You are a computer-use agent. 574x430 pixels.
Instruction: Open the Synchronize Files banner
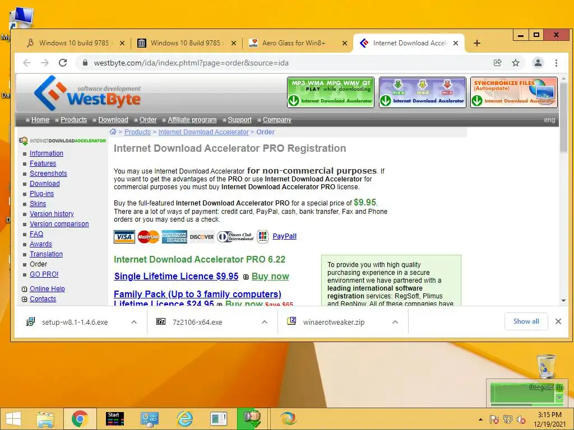tap(514, 92)
